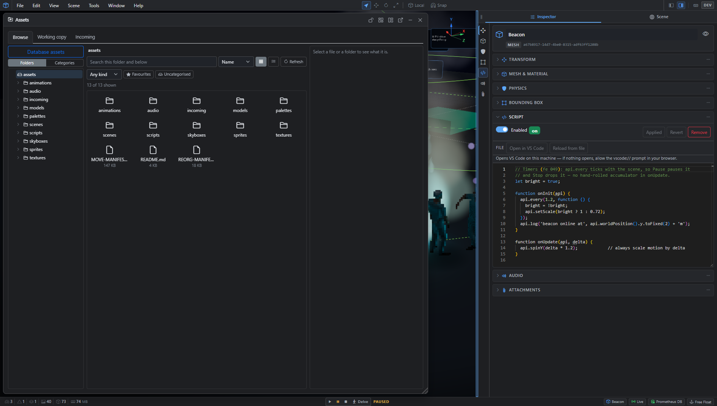Switch to the Working copy tab
This screenshot has height=406, width=717.
52,37
